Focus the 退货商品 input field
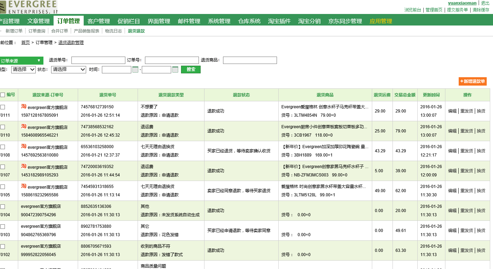This screenshot has width=493, height=269. pyautogui.click(x=250, y=60)
